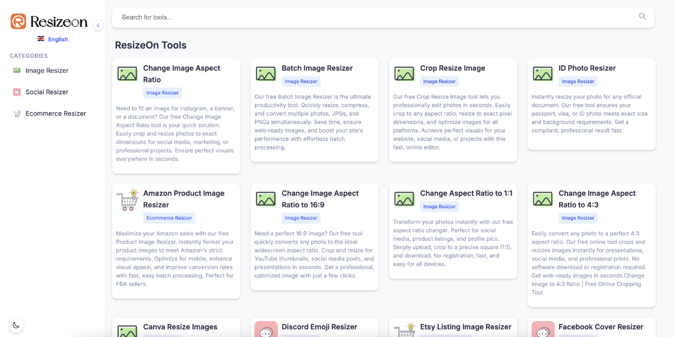This screenshot has width=675, height=337.
Task: Click the Crop Resize Image description text
Action: 452,122
